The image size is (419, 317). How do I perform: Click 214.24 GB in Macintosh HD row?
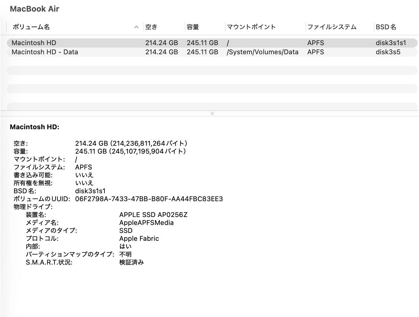(162, 43)
